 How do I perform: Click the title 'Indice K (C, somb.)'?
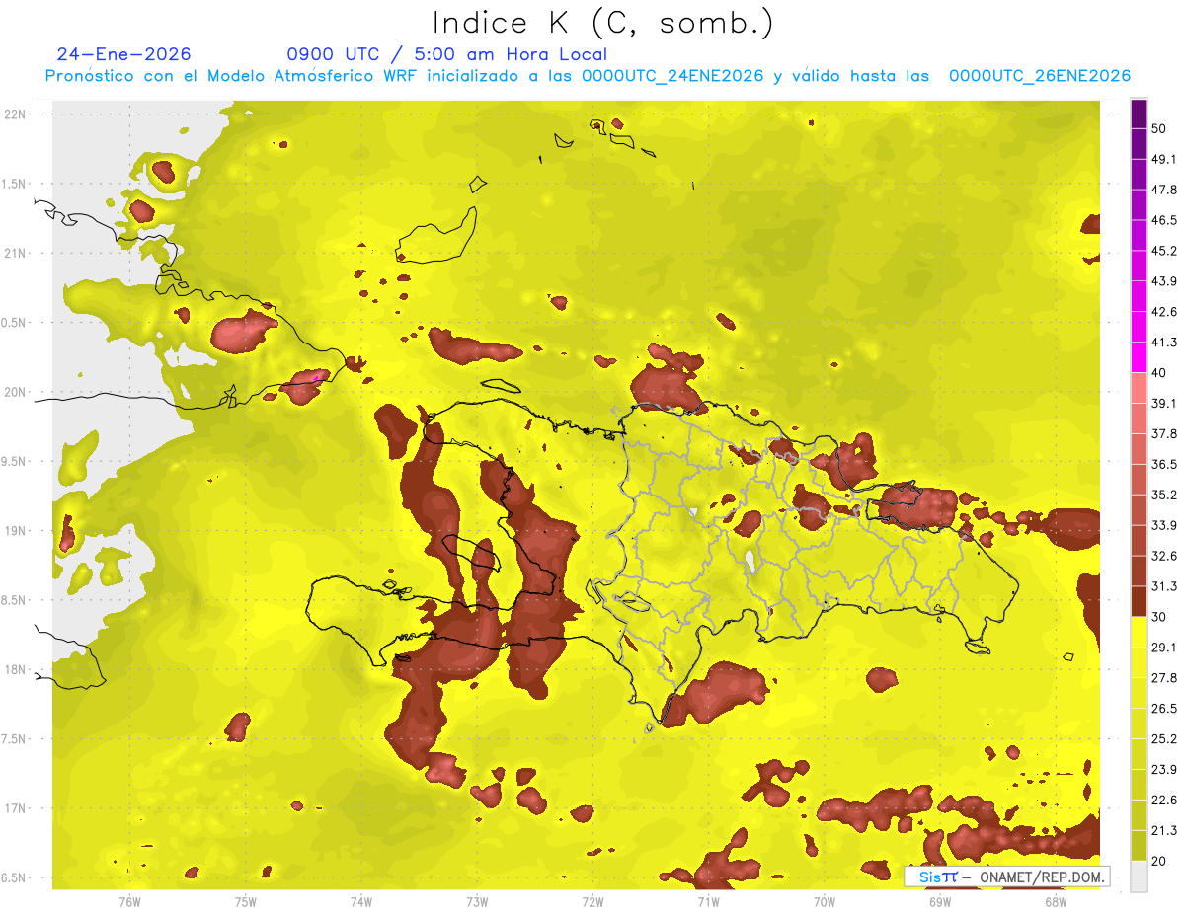[603, 22]
